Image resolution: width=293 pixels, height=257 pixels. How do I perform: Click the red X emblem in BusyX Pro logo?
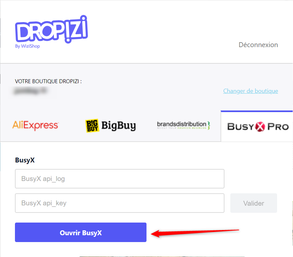pos(260,127)
